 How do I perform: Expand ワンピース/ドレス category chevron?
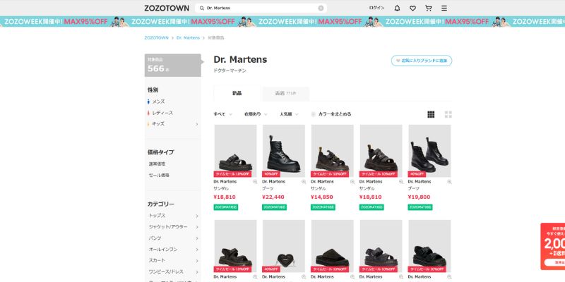197,271
